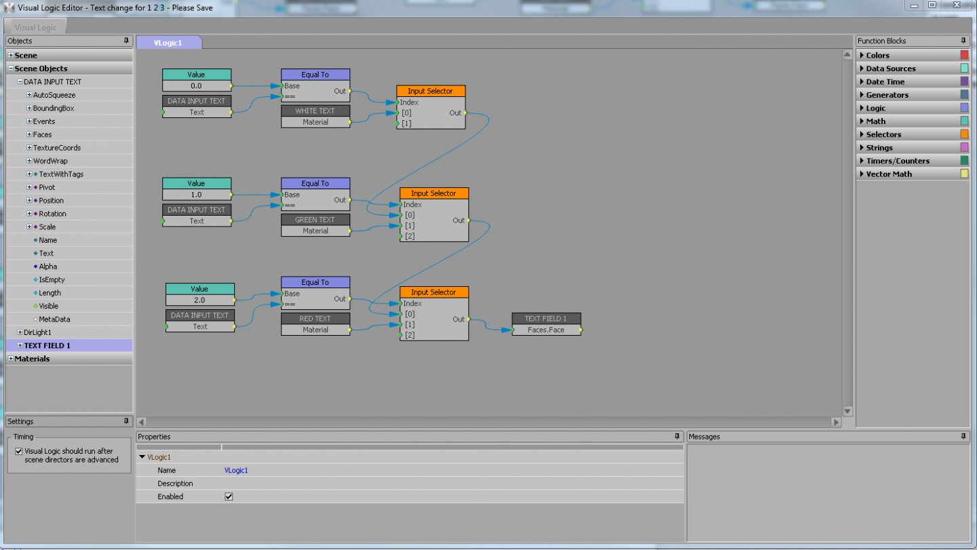Click the Vector Math yellow swatch
977x550 pixels.
click(x=964, y=174)
